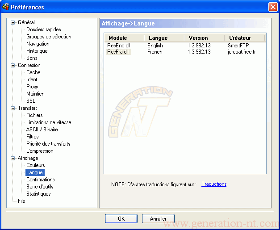
Task: Collapse the Connexion tree node
Action: (13, 65)
